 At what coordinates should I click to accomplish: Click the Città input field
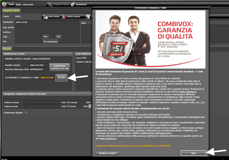point(29,37)
